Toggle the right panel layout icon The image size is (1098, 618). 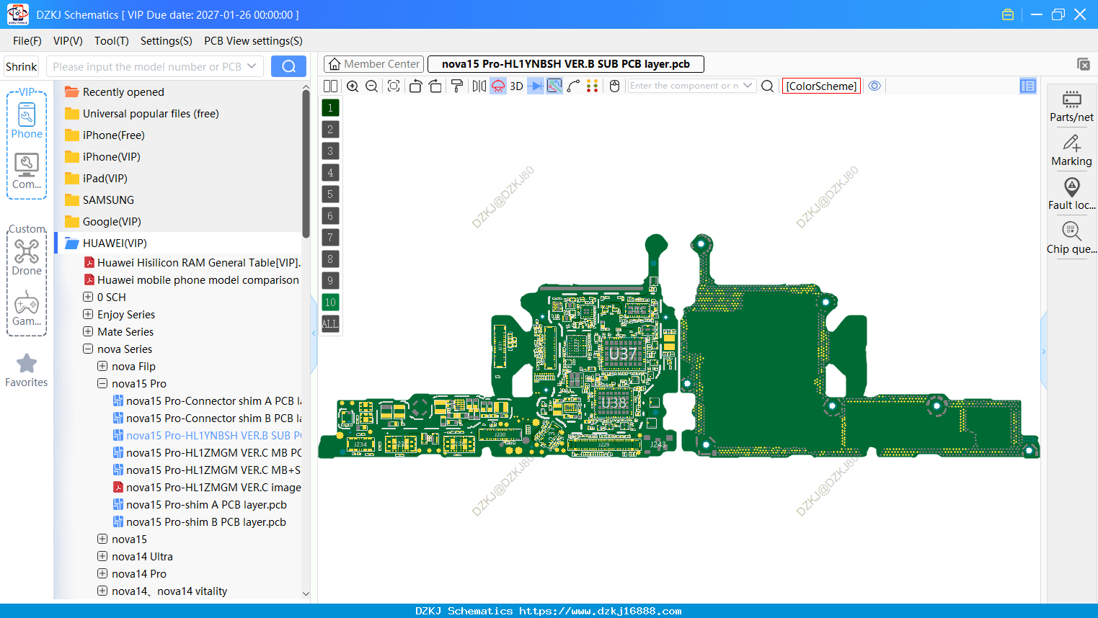pyautogui.click(x=1028, y=86)
